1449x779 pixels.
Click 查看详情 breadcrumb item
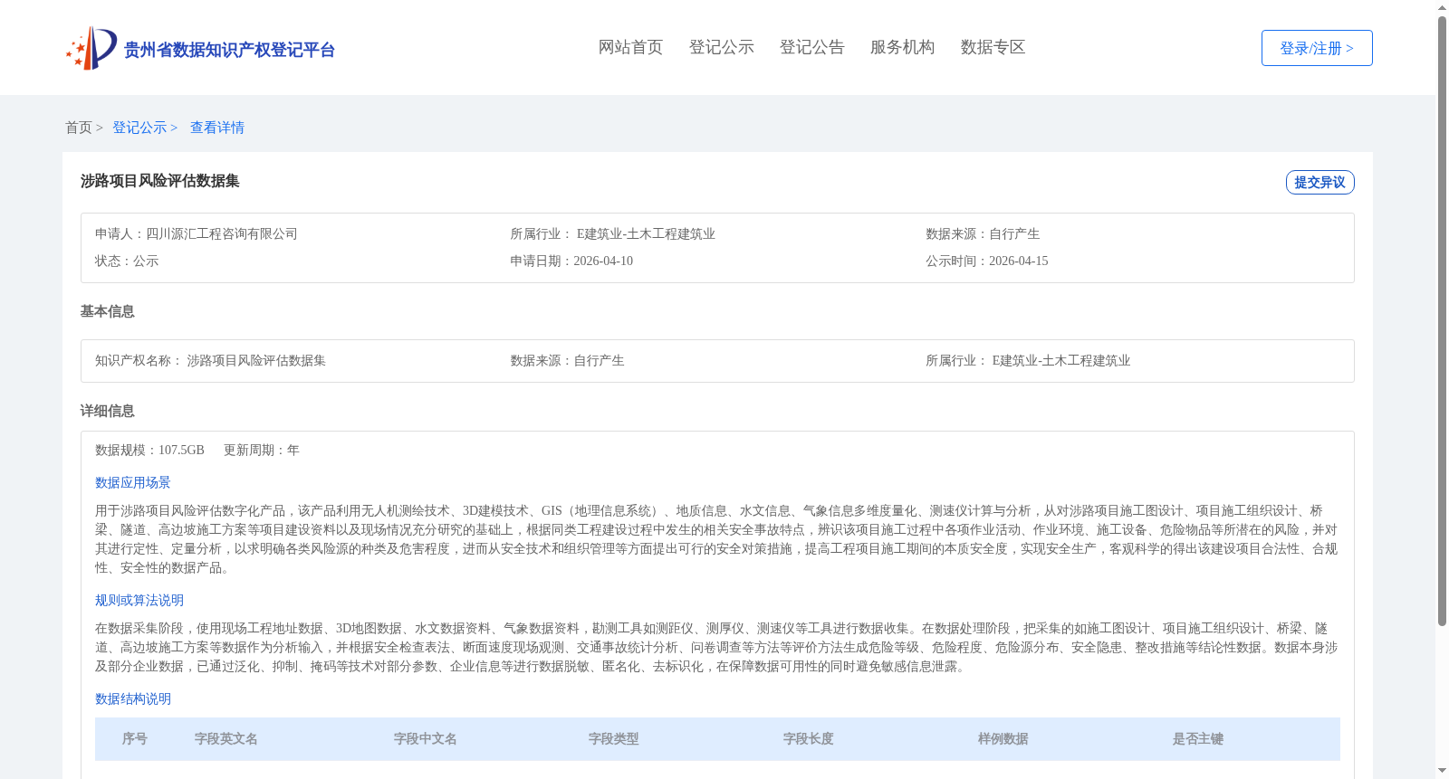(217, 128)
